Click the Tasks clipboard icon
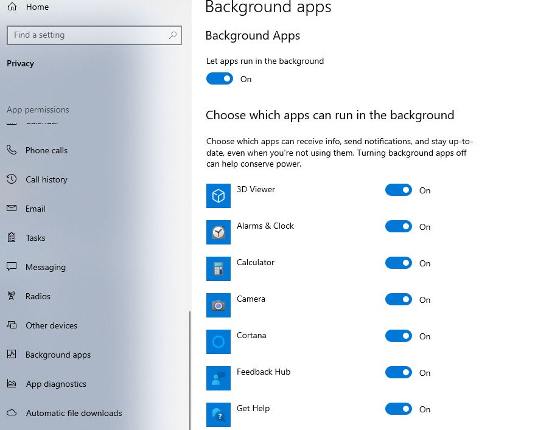549x430 pixels. click(12, 238)
